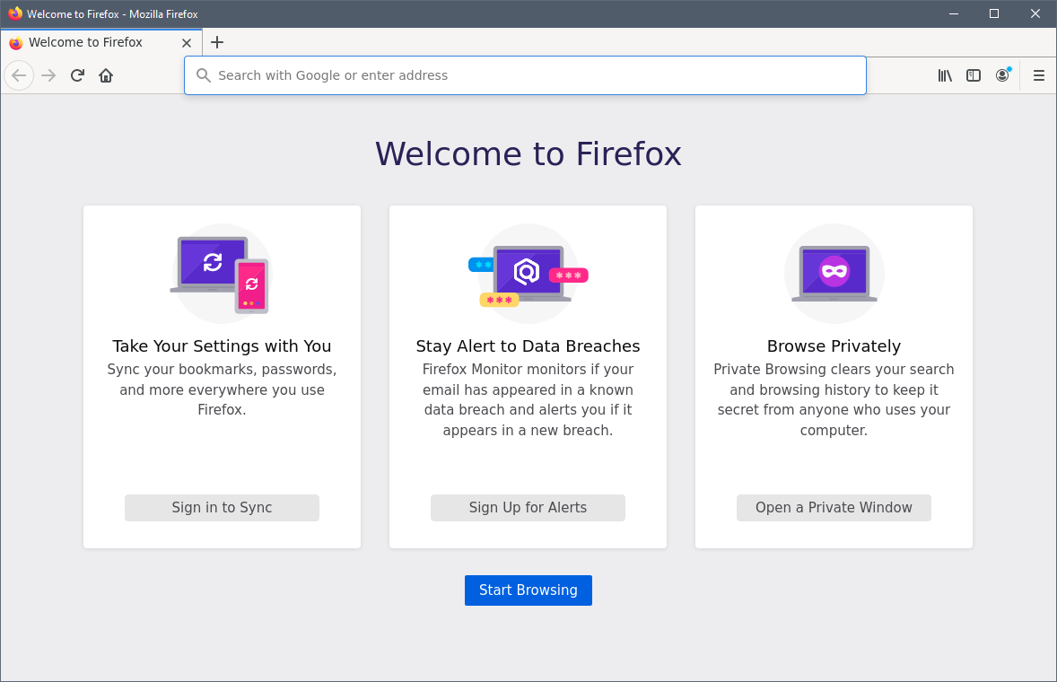The image size is (1057, 682).
Task: Click Sign Up for Alerts button
Action: click(x=528, y=507)
